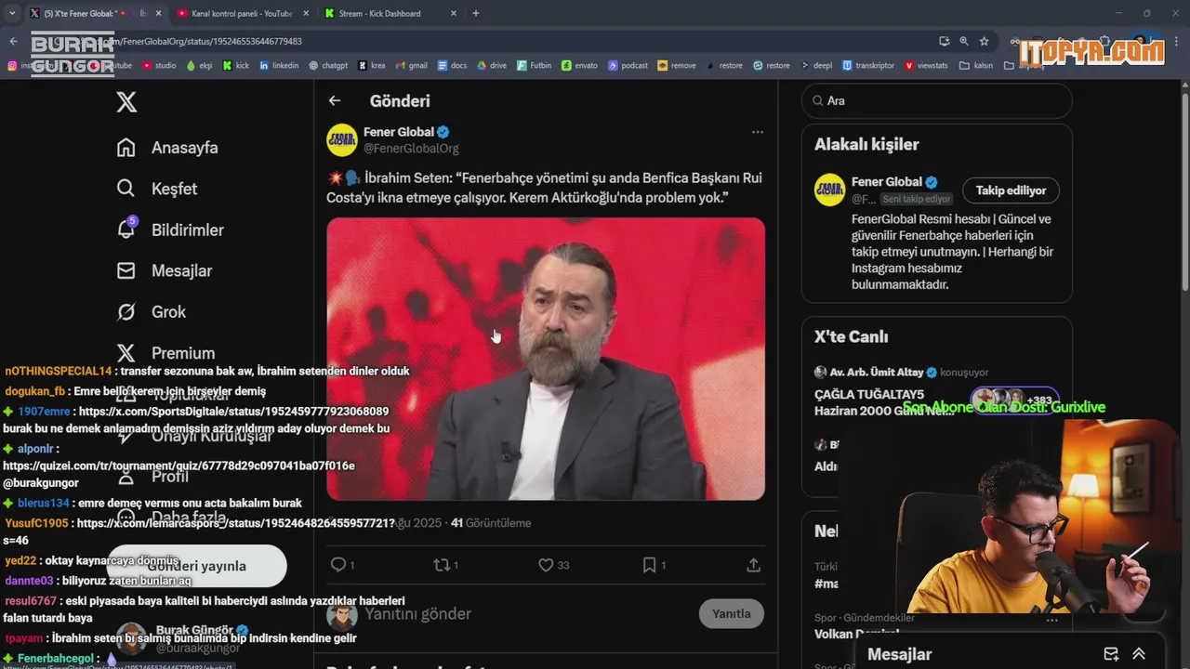Open Grok in the sidebar
The image size is (1190, 669).
[x=152, y=311]
